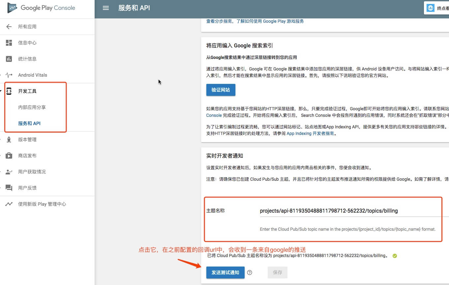Click the Android Vitals pulse icon
Screen dimensions: 449x285
[9, 75]
